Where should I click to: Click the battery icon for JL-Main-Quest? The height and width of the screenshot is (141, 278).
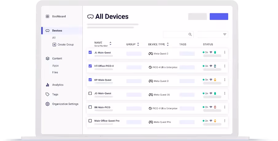pos(215,52)
